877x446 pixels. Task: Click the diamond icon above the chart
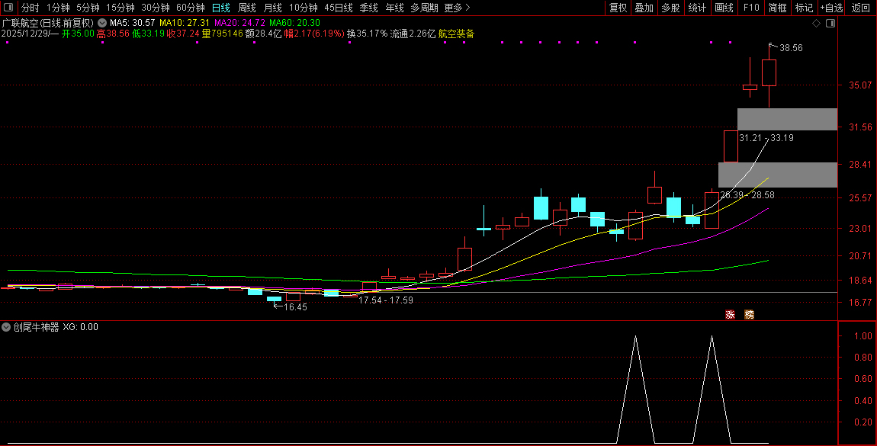tap(816, 24)
